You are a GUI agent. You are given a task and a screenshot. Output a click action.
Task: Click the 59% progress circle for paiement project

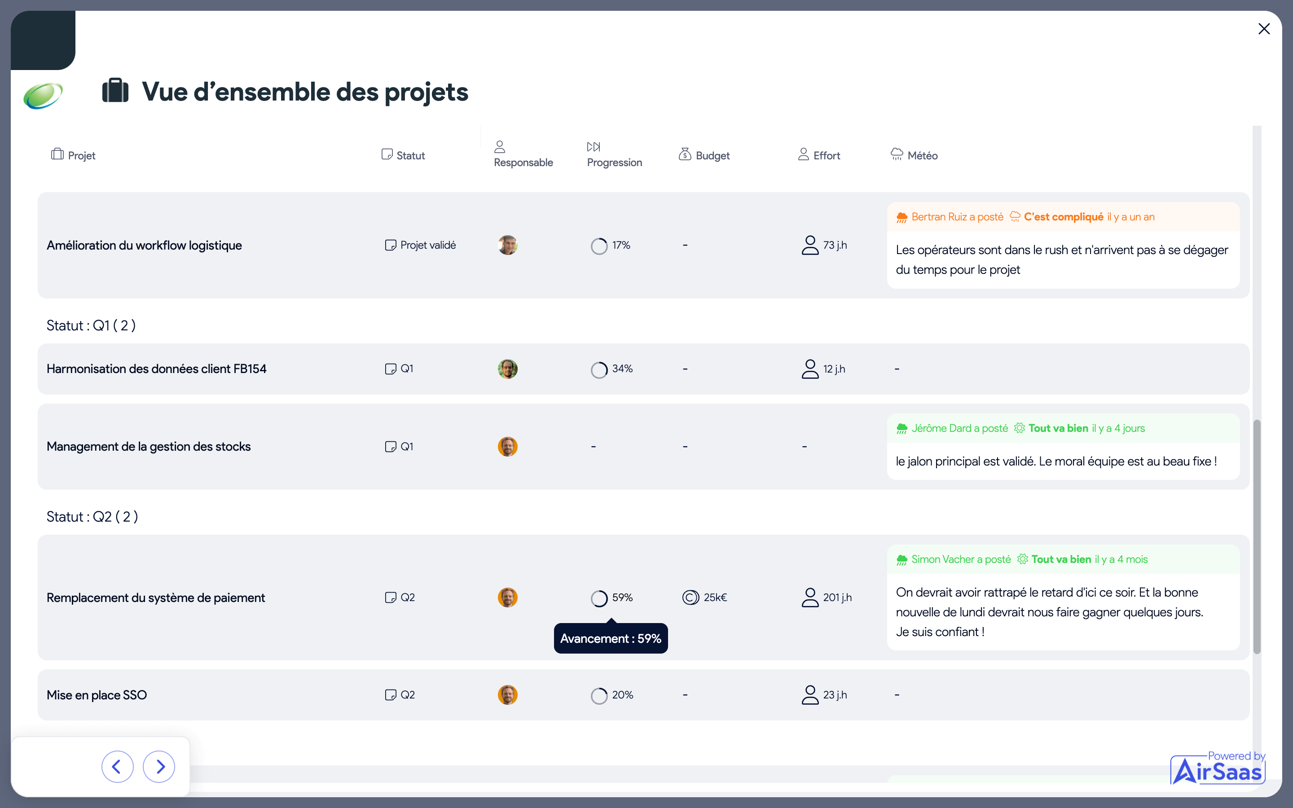(x=599, y=598)
